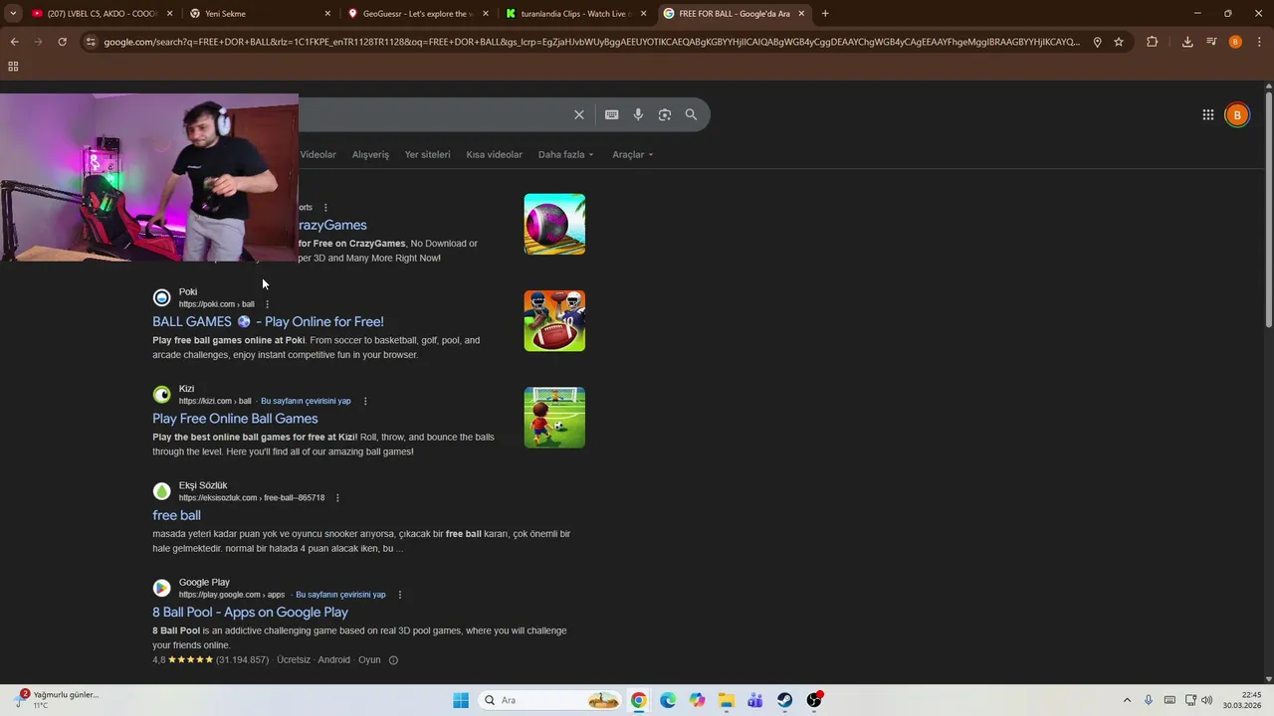1274x716 pixels.
Task: Open the tab search dropdown arrow
Action: (13, 13)
